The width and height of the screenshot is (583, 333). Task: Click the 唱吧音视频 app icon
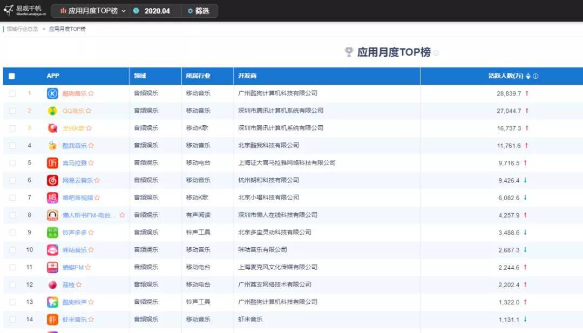tap(52, 198)
